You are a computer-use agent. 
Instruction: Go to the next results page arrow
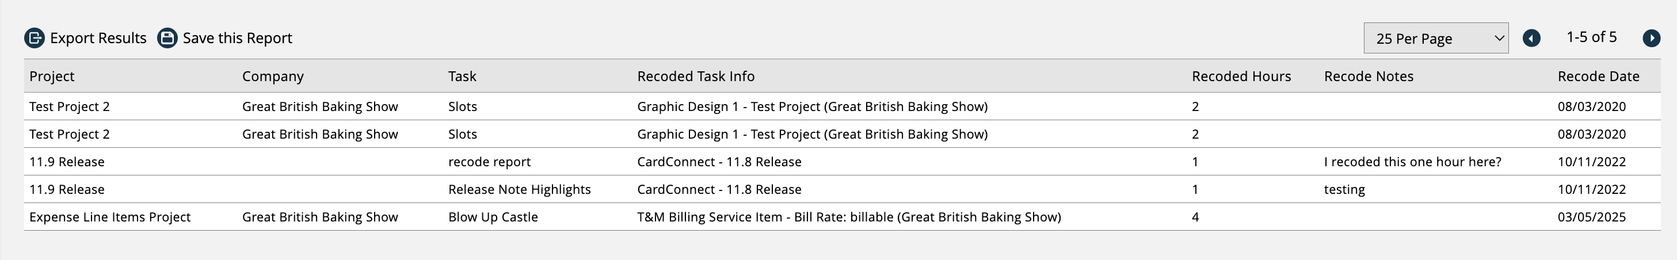pyautogui.click(x=1651, y=39)
